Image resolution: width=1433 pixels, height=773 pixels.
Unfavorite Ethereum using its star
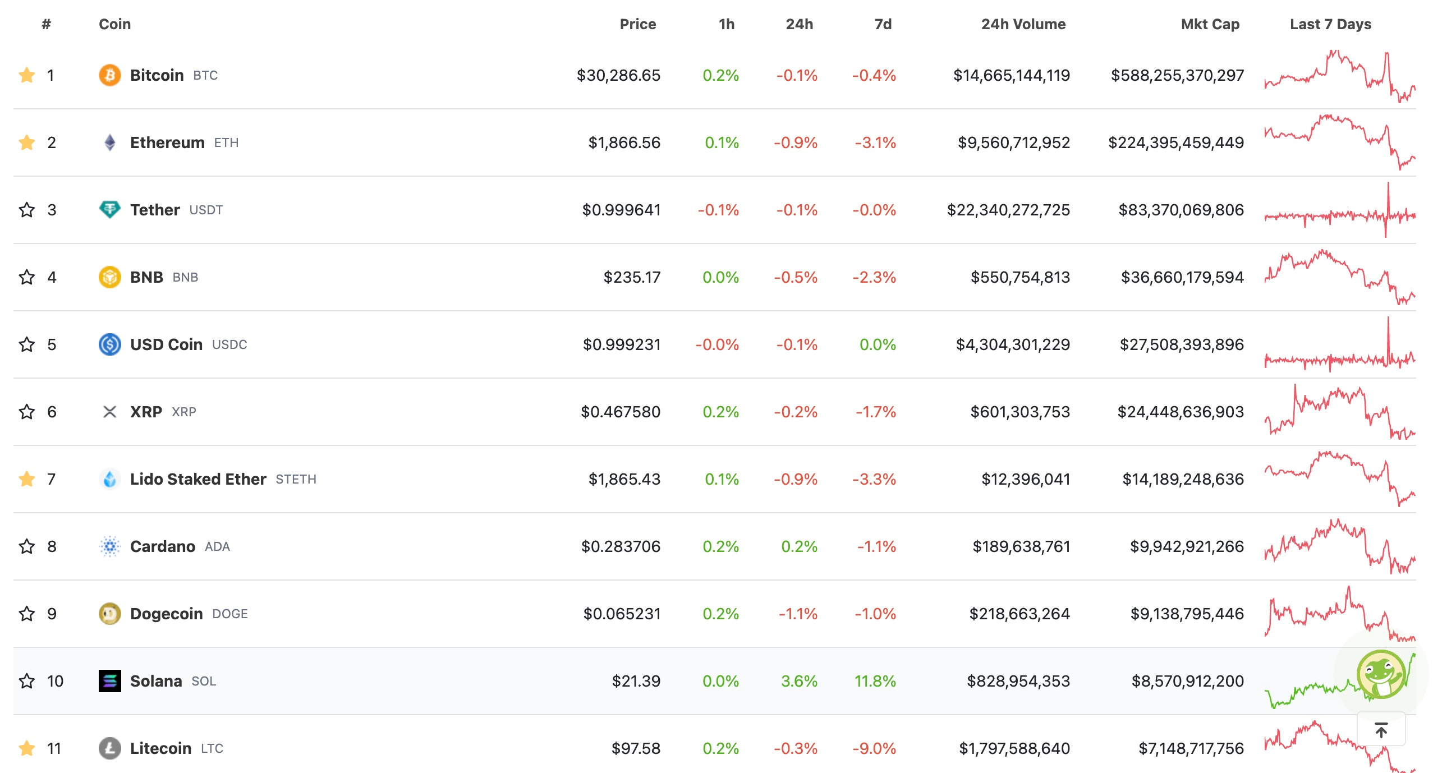click(x=26, y=142)
